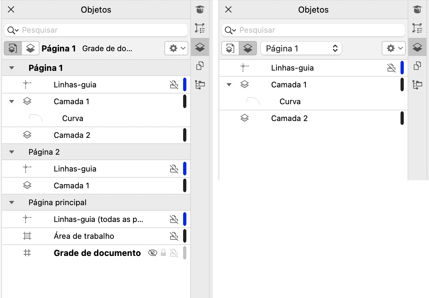
Task: Click the blue color swatch of Linhas-guia in right panel
Action: click(402, 68)
